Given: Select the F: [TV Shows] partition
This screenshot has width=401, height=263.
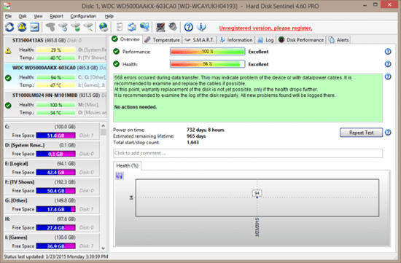Looking at the screenshot, I should 52,187.
